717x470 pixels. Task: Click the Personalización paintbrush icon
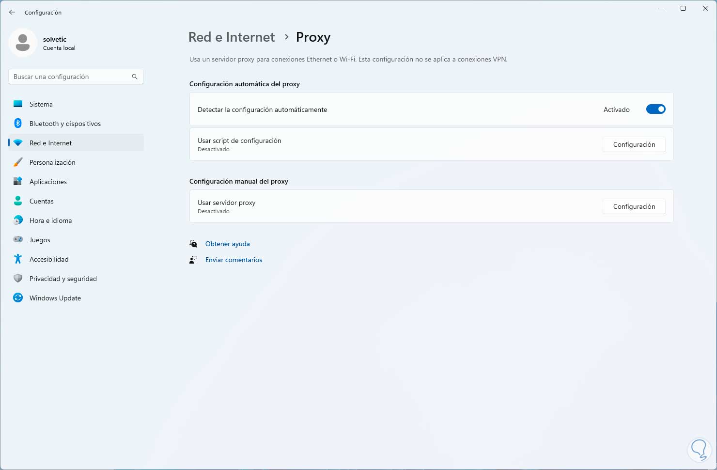18,162
